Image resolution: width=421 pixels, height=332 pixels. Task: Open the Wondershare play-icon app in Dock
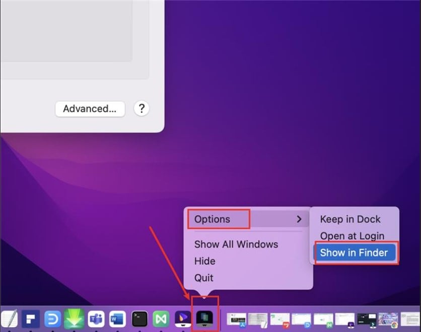183,319
